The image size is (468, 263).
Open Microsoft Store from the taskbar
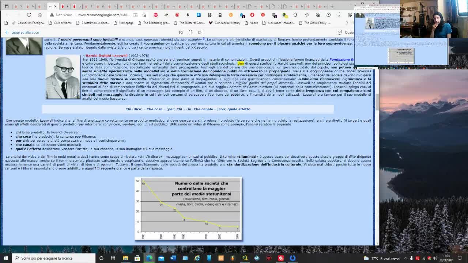[x=137, y=258]
